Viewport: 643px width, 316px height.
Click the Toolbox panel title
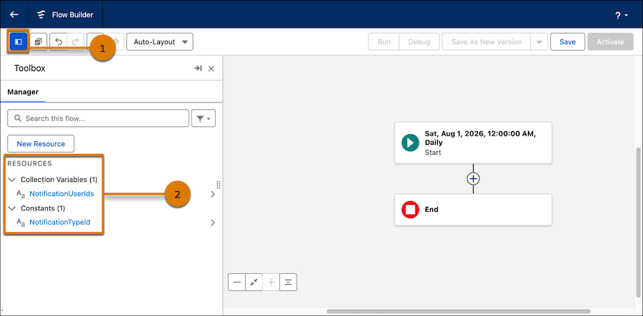30,68
